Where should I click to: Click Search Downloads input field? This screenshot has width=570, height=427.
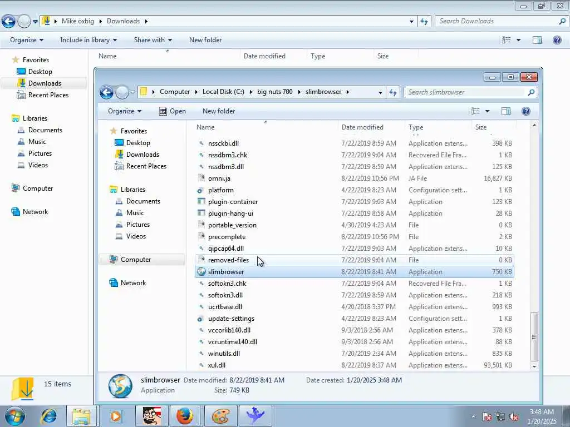[498, 21]
